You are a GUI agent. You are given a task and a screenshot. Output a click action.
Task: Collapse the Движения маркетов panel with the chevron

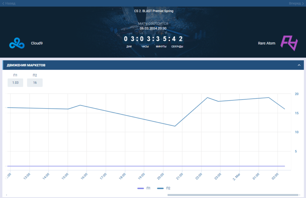tap(299, 65)
